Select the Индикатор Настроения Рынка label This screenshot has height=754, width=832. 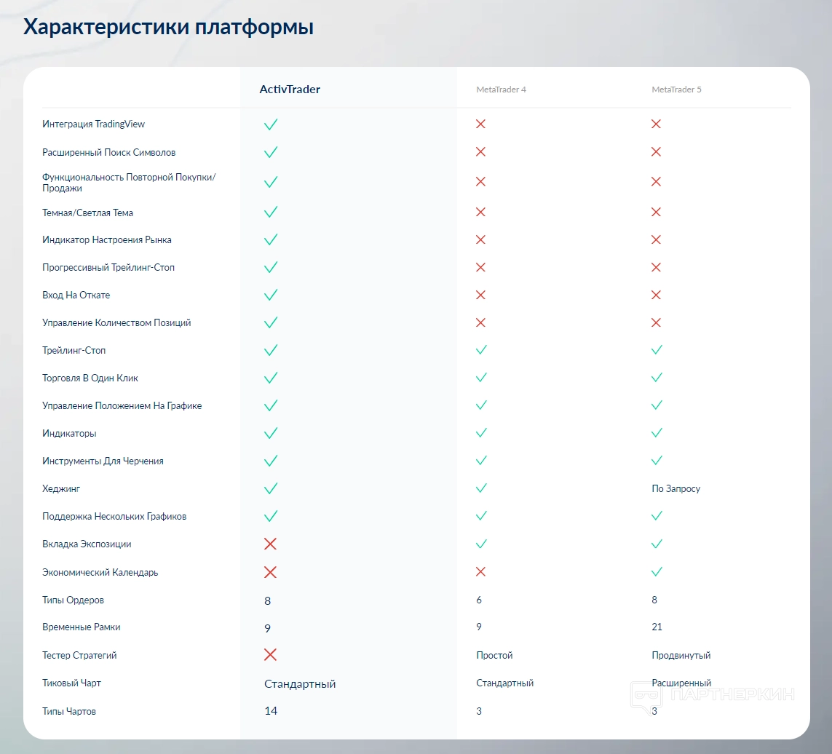click(107, 240)
